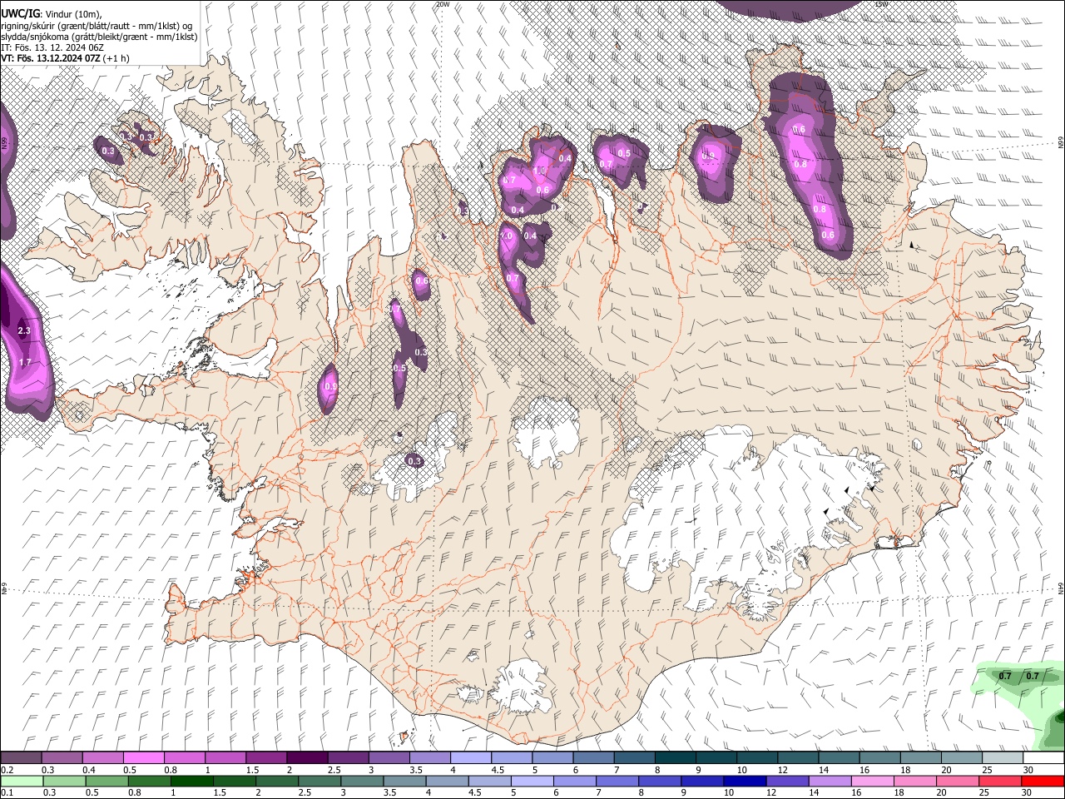Viewport: 1065px width, 799px height.
Task: Click the 30 label on the snow scale
Action: pos(1028,770)
